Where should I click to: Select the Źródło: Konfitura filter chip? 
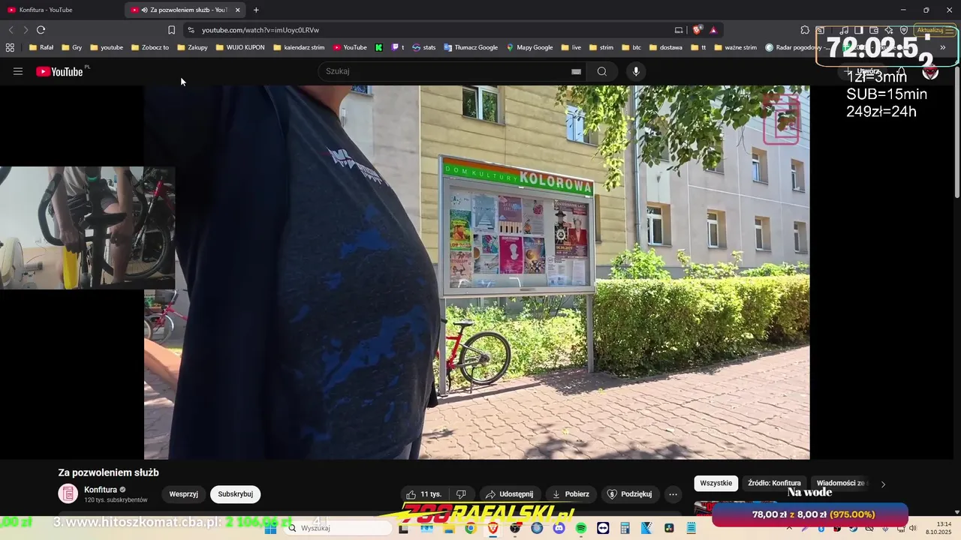point(774,483)
